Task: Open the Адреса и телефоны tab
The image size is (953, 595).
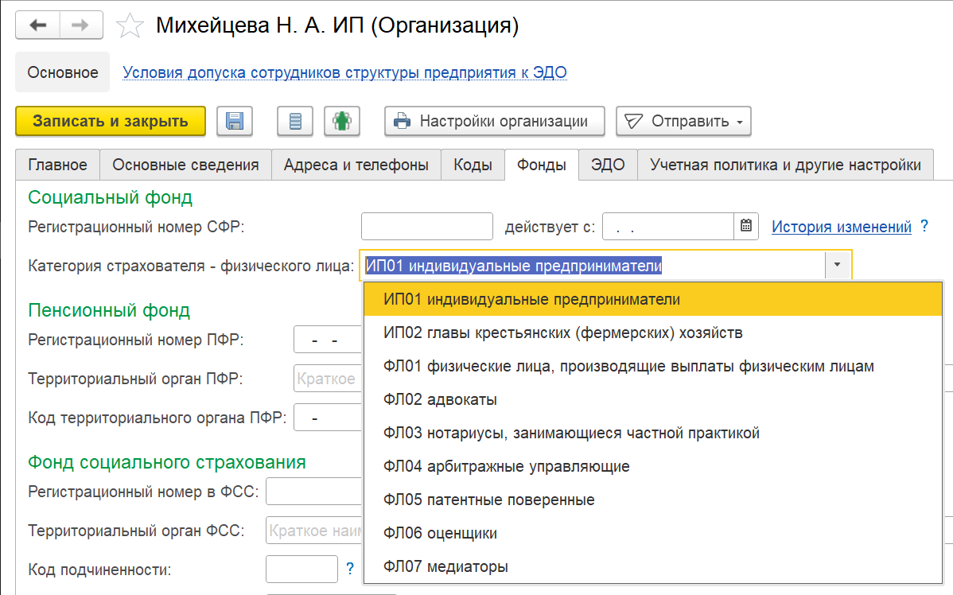Action: 356,165
